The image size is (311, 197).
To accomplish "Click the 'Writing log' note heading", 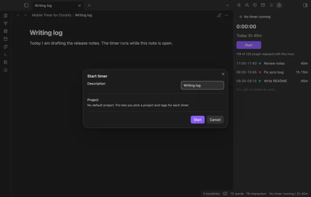I will tap(46, 33).
